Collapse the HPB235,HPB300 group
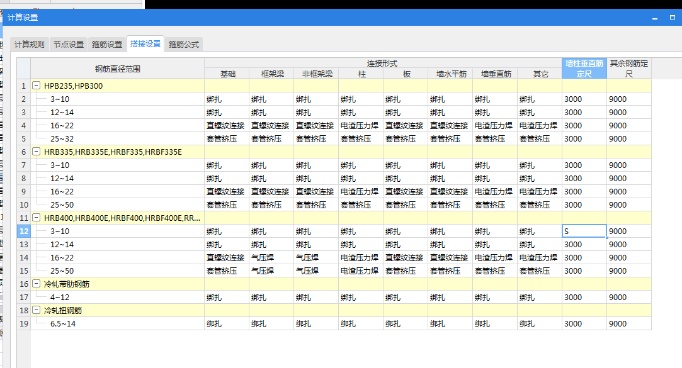Screen dimensions: 682x368 coord(37,86)
